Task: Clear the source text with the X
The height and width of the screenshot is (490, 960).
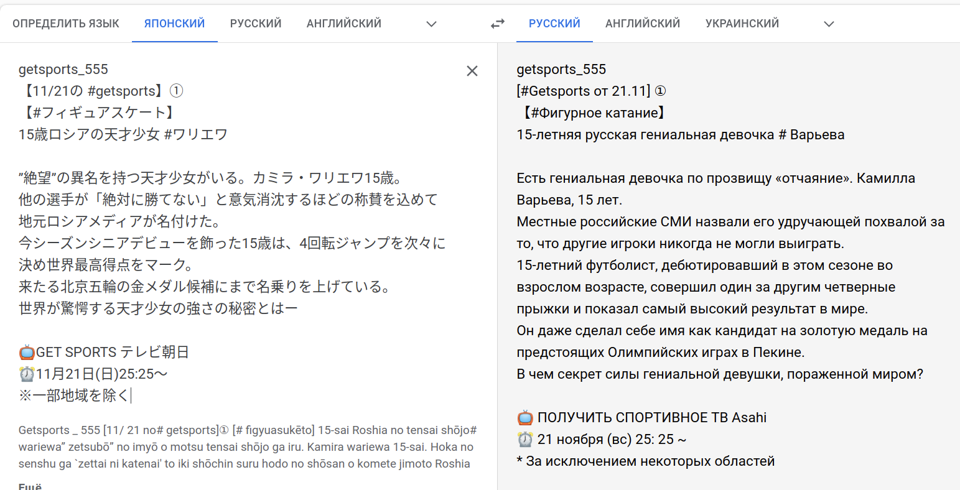Action: [472, 71]
